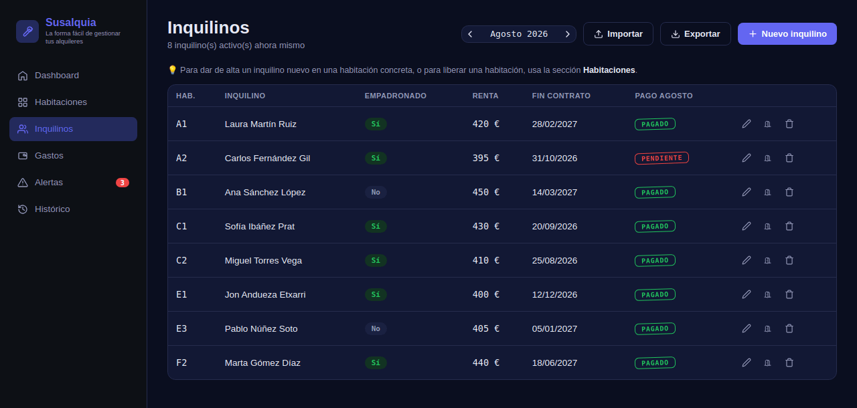Delete Jon Andueza Etxarri with the trash icon
The width and height of the screenshot is (857, 408).
[x=789, y=294]
